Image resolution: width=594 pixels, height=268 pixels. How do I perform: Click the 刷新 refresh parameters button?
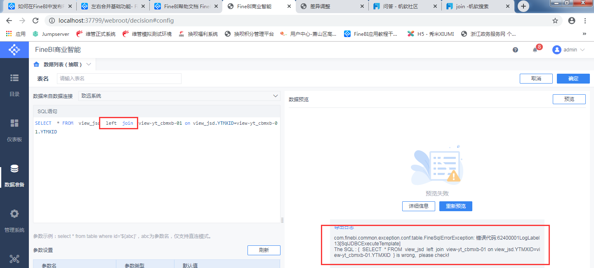tap(264, 250)
